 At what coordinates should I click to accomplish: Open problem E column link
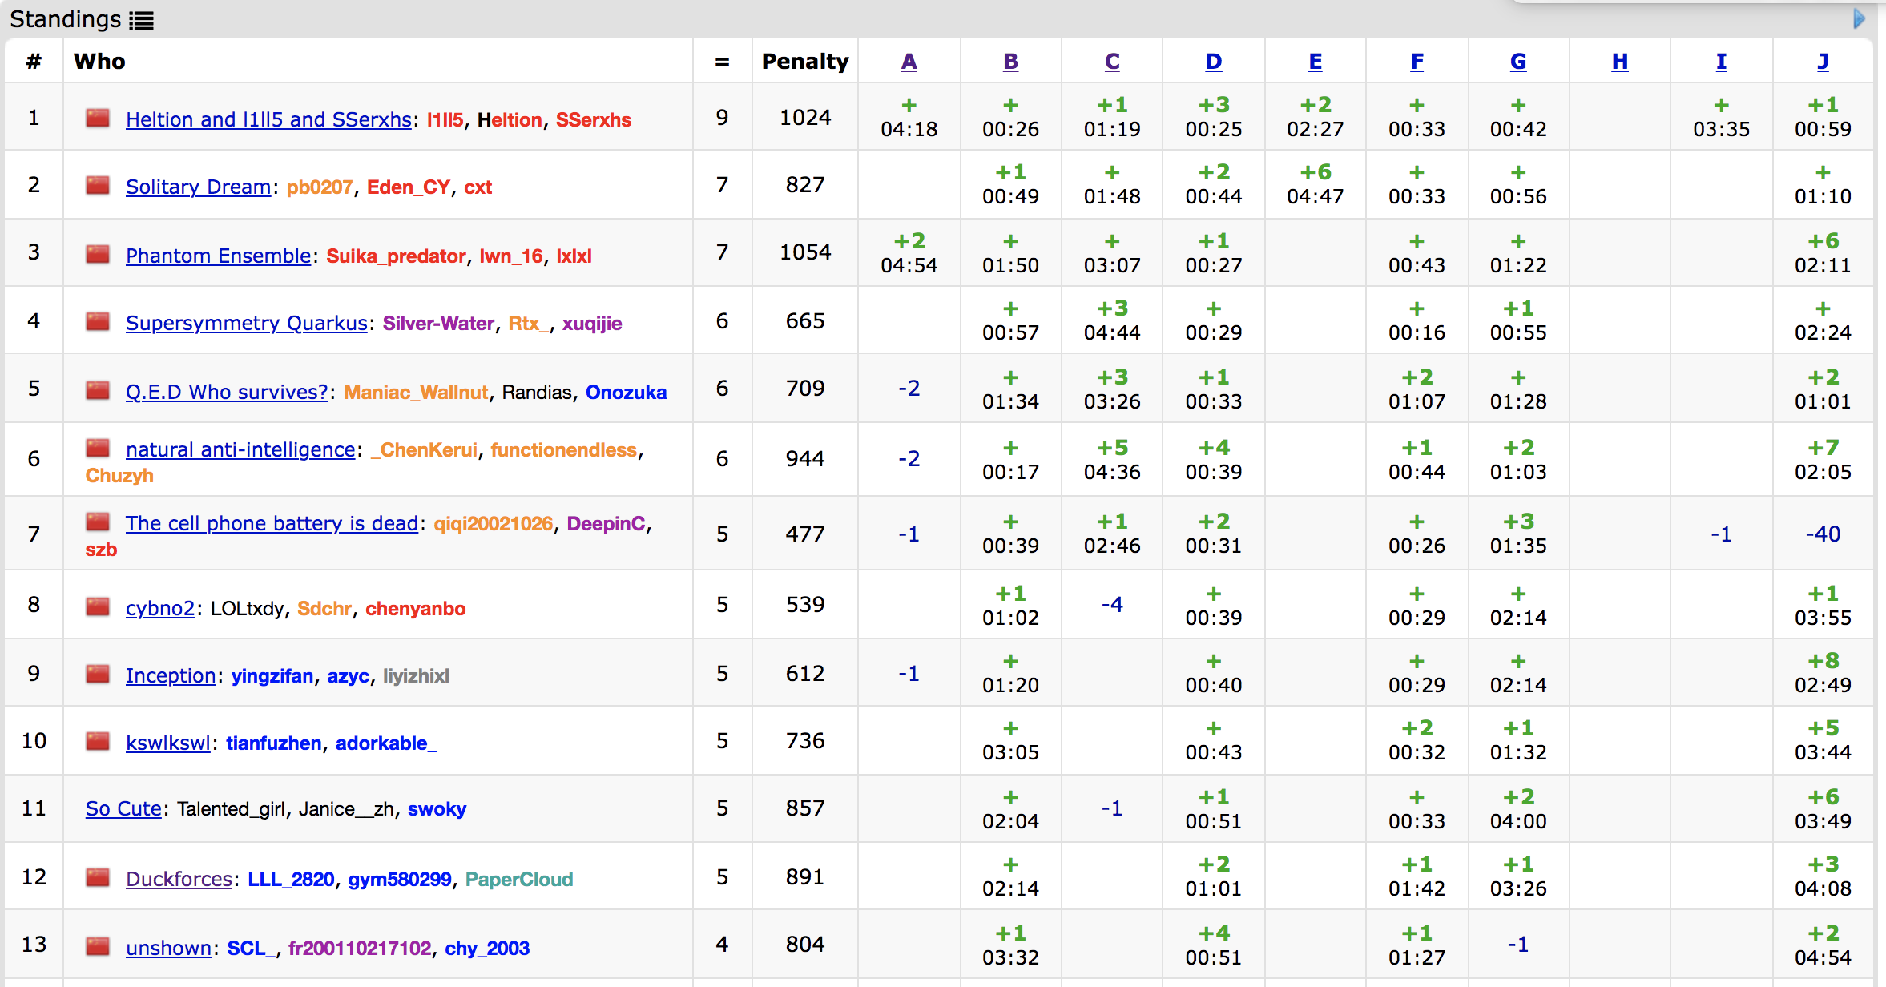click(1315, 62)
